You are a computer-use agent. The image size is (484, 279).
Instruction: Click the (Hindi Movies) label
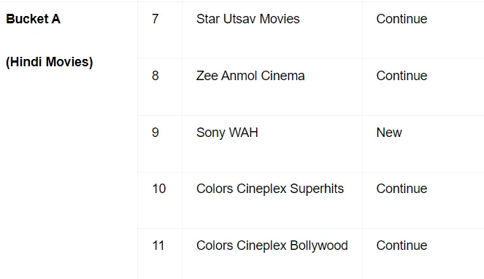50,62
